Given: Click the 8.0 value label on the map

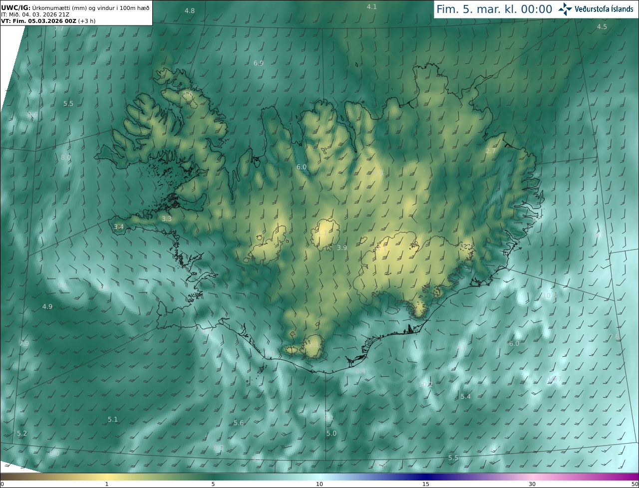Looking at the screenshot, I should tap(66, 158).
